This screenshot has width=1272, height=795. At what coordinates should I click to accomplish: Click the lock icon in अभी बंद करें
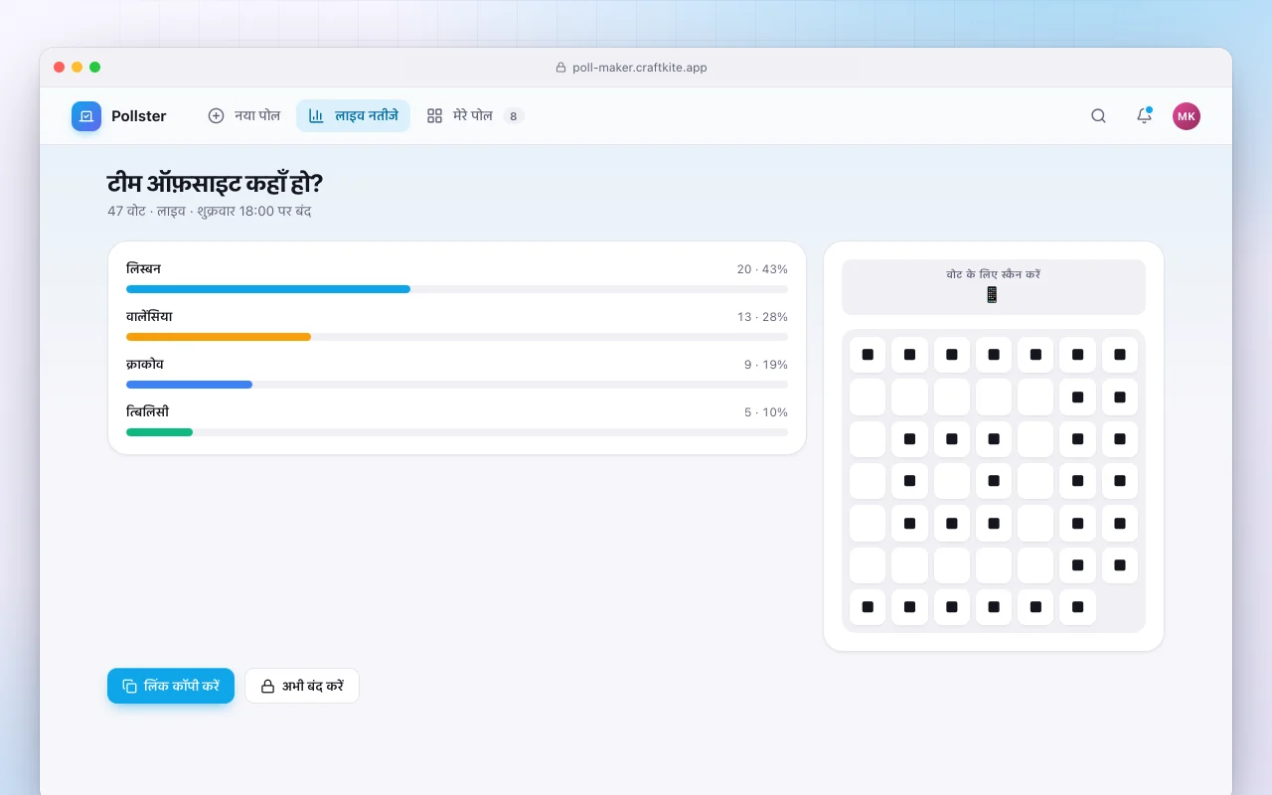(267, 686)
